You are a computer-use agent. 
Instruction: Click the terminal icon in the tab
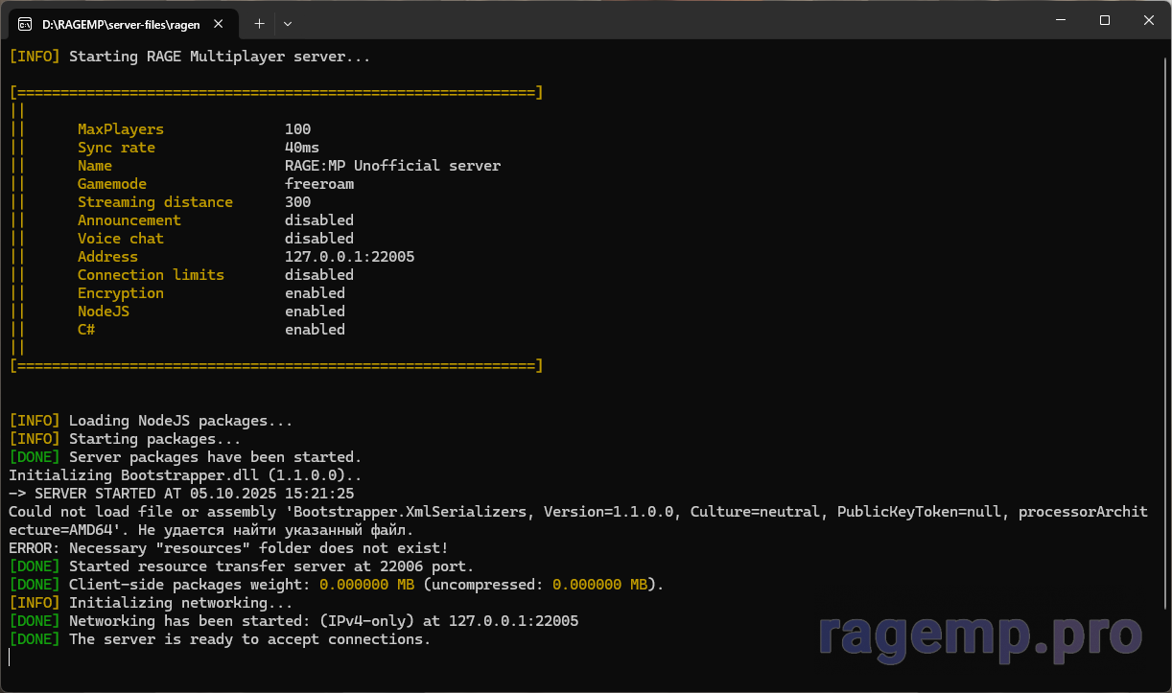click(x=26, y=23)
